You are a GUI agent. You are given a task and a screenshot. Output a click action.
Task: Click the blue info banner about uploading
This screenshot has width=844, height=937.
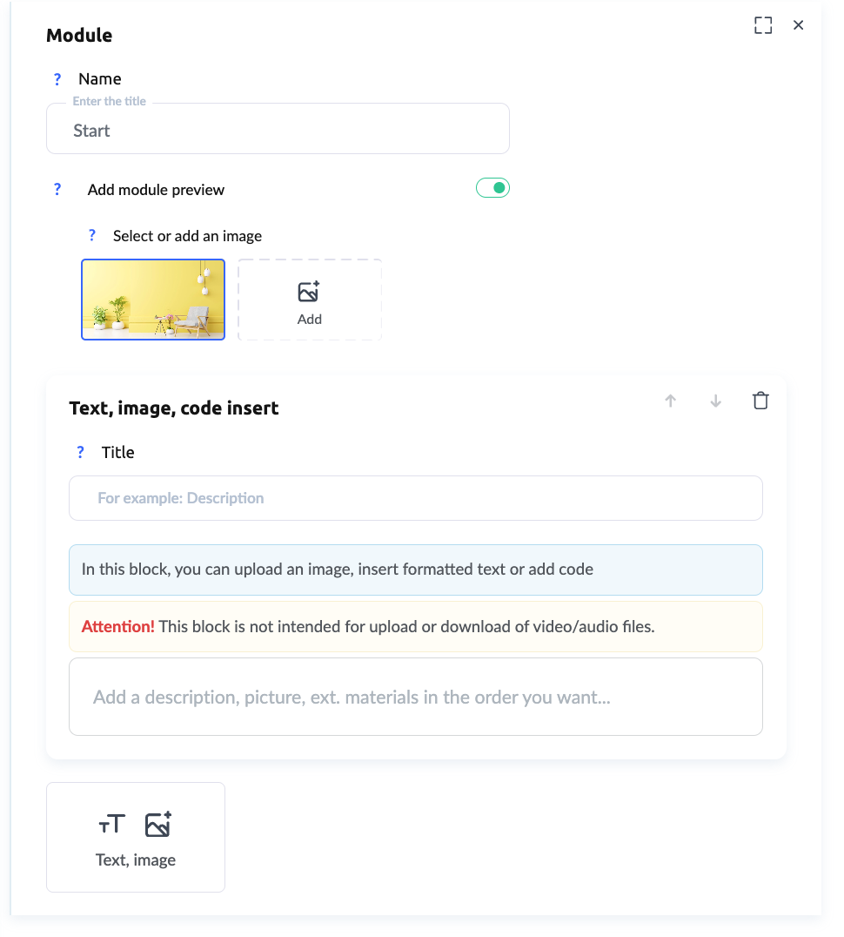click(x=416, y=570)
